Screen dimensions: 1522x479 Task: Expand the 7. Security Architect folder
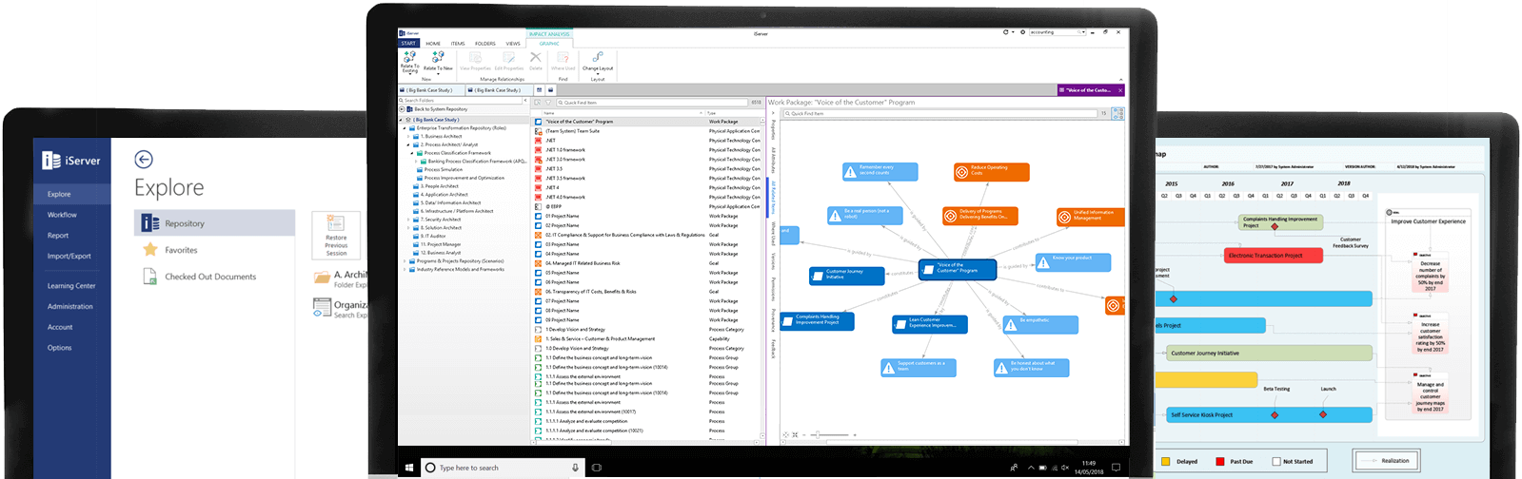[409, 220]
